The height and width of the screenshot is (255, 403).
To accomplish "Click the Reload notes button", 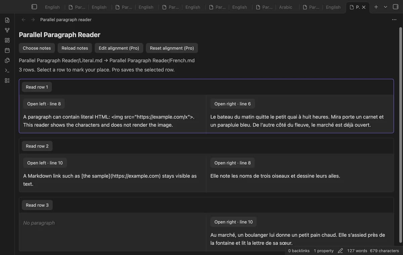I will tap(75, 48).
